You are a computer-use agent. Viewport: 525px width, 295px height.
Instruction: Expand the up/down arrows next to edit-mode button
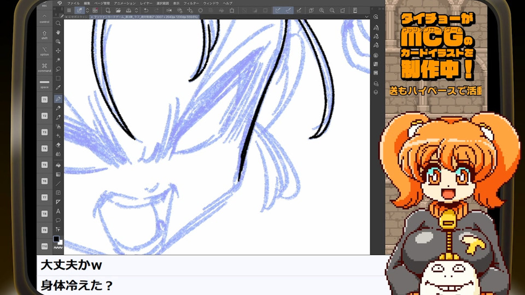point(87,10)
